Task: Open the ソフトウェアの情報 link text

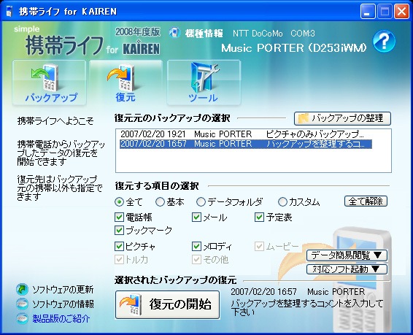Action: (x=63, y=304)
